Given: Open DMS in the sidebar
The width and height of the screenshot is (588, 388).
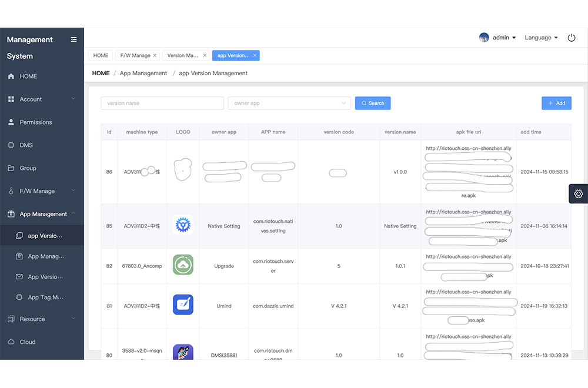Looking at the screenshot, I should click(42, 145).
